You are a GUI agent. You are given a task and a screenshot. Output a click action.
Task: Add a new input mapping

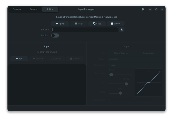(x=19, y=58)
